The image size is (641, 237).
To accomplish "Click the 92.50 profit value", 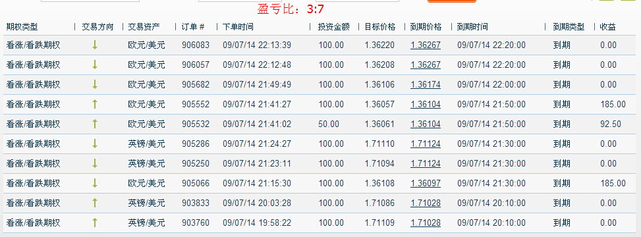I will tap(611, 124).
